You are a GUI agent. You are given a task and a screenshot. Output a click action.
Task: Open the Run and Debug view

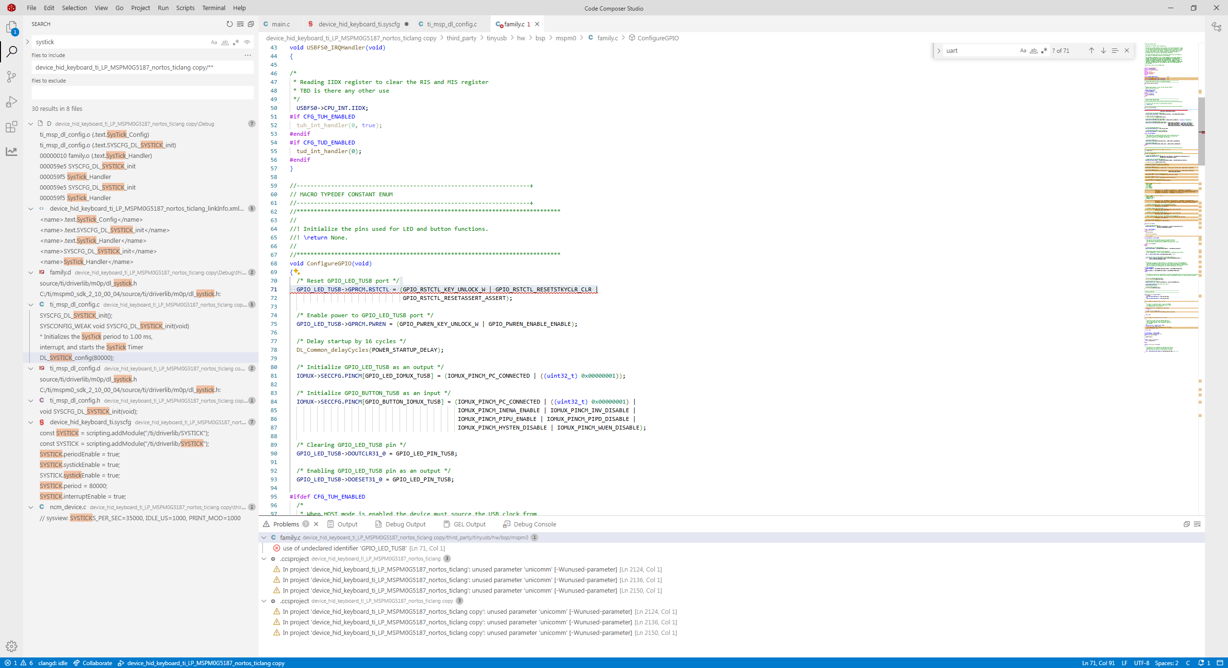tap(12, 101)
